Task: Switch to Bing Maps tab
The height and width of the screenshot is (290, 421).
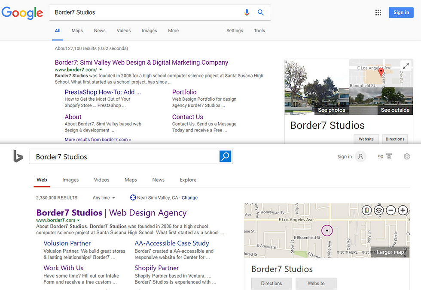Action: 131,180
